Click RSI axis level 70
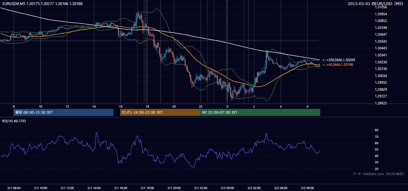408x191 pixels. [x=377, y=137]
